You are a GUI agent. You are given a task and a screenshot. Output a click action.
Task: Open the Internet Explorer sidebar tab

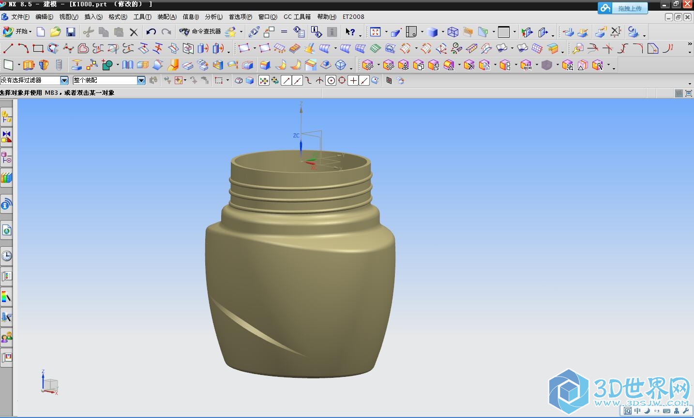(x=6, y=230)
